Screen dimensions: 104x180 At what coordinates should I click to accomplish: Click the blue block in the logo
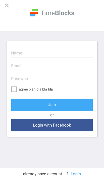33,15
